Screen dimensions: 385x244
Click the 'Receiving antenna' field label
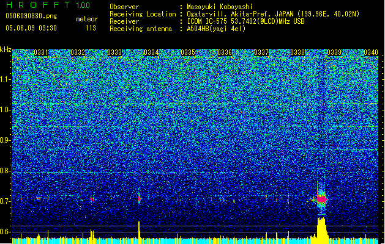pyautogui.click(x=141, y=29)
